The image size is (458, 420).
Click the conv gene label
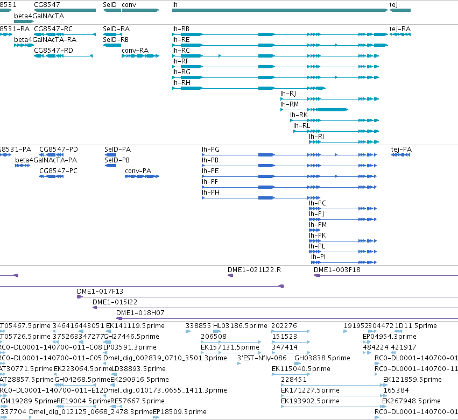[x=129, y=5]
